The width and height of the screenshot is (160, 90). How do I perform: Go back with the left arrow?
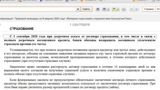131,9
